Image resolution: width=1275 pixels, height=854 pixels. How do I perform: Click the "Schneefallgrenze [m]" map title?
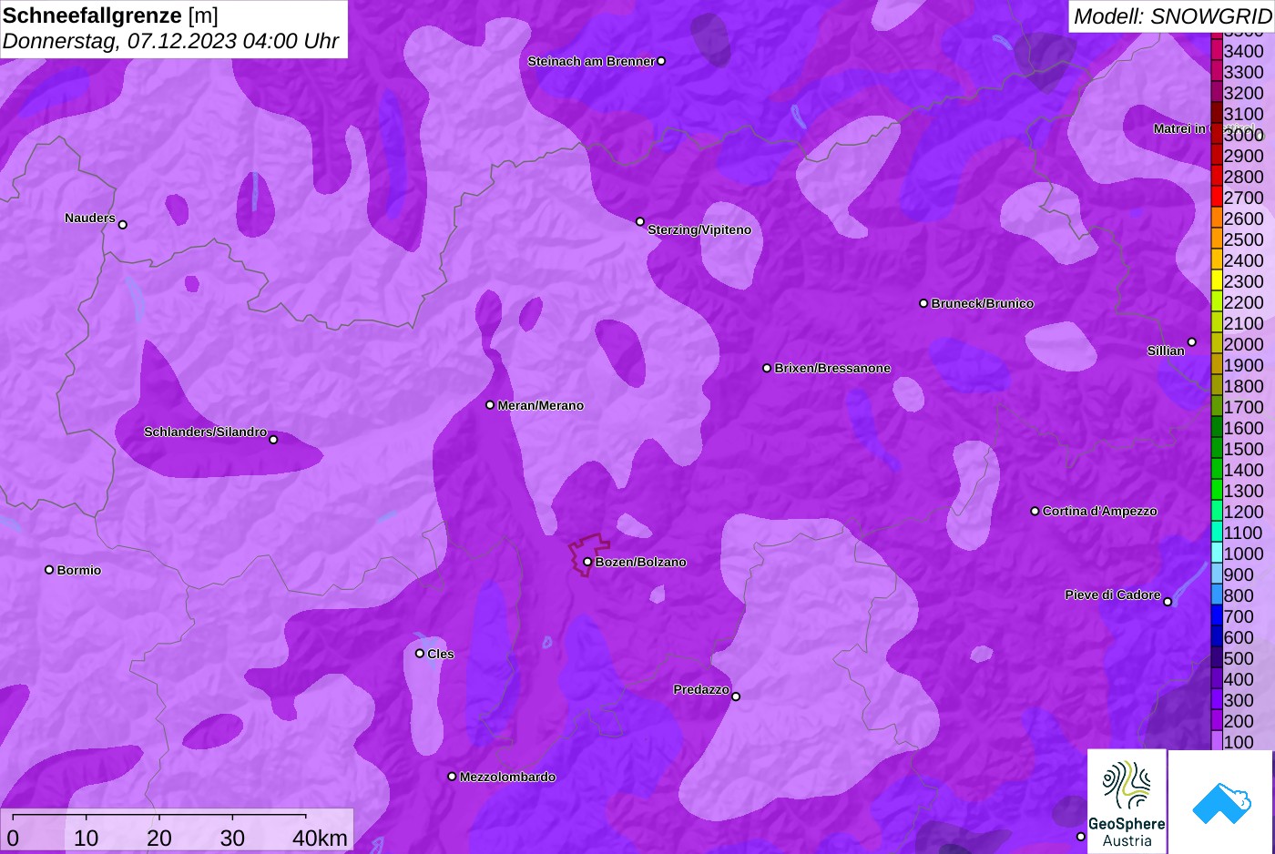(110, 15)
